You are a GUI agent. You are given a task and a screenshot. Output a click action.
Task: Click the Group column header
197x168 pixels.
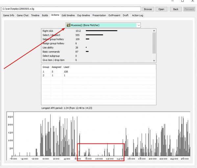[x=46, y=67]
